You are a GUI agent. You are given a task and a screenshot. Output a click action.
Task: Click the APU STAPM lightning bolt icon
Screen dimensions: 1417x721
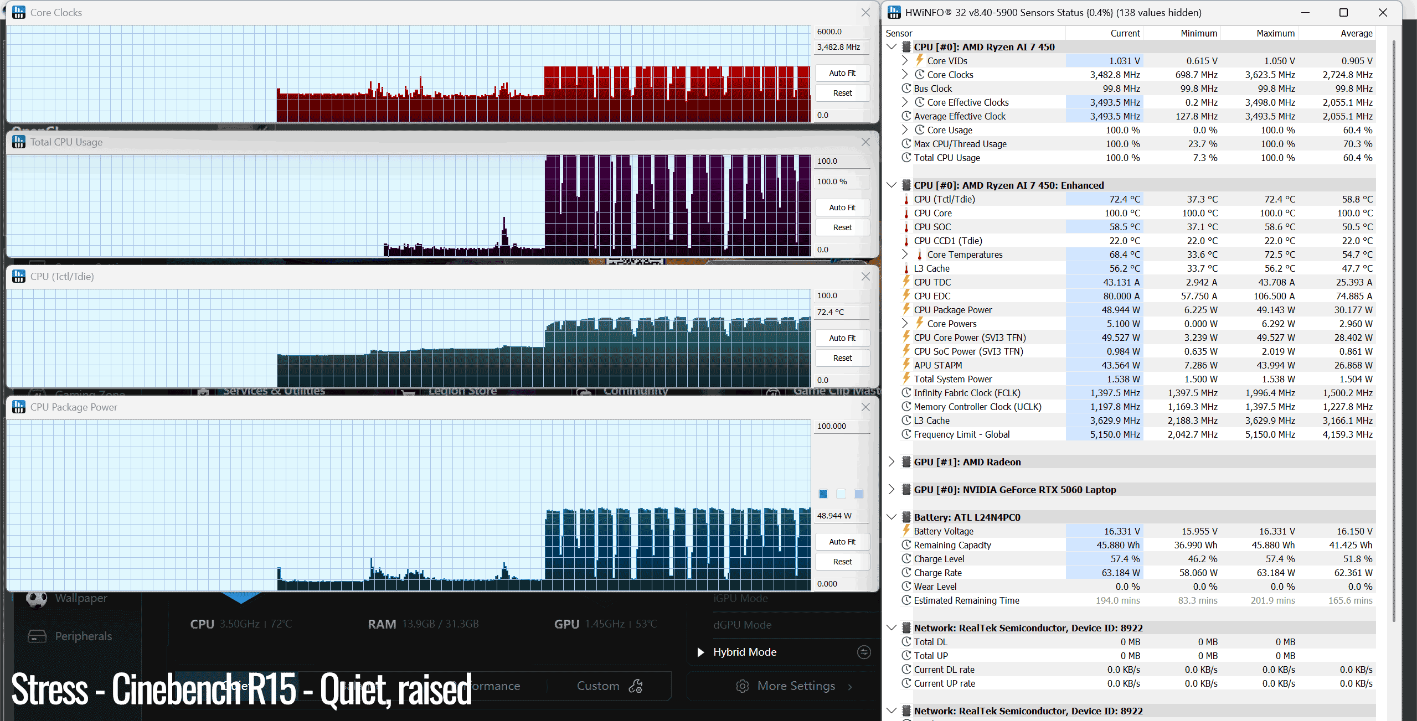click(x=906, y=365)
